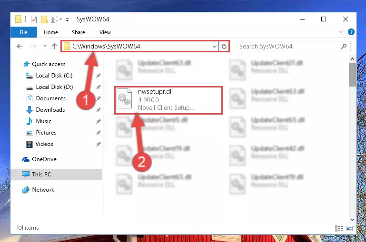Click the pin icon beside Downloads

pyautogui.click(x=98, y=110)
